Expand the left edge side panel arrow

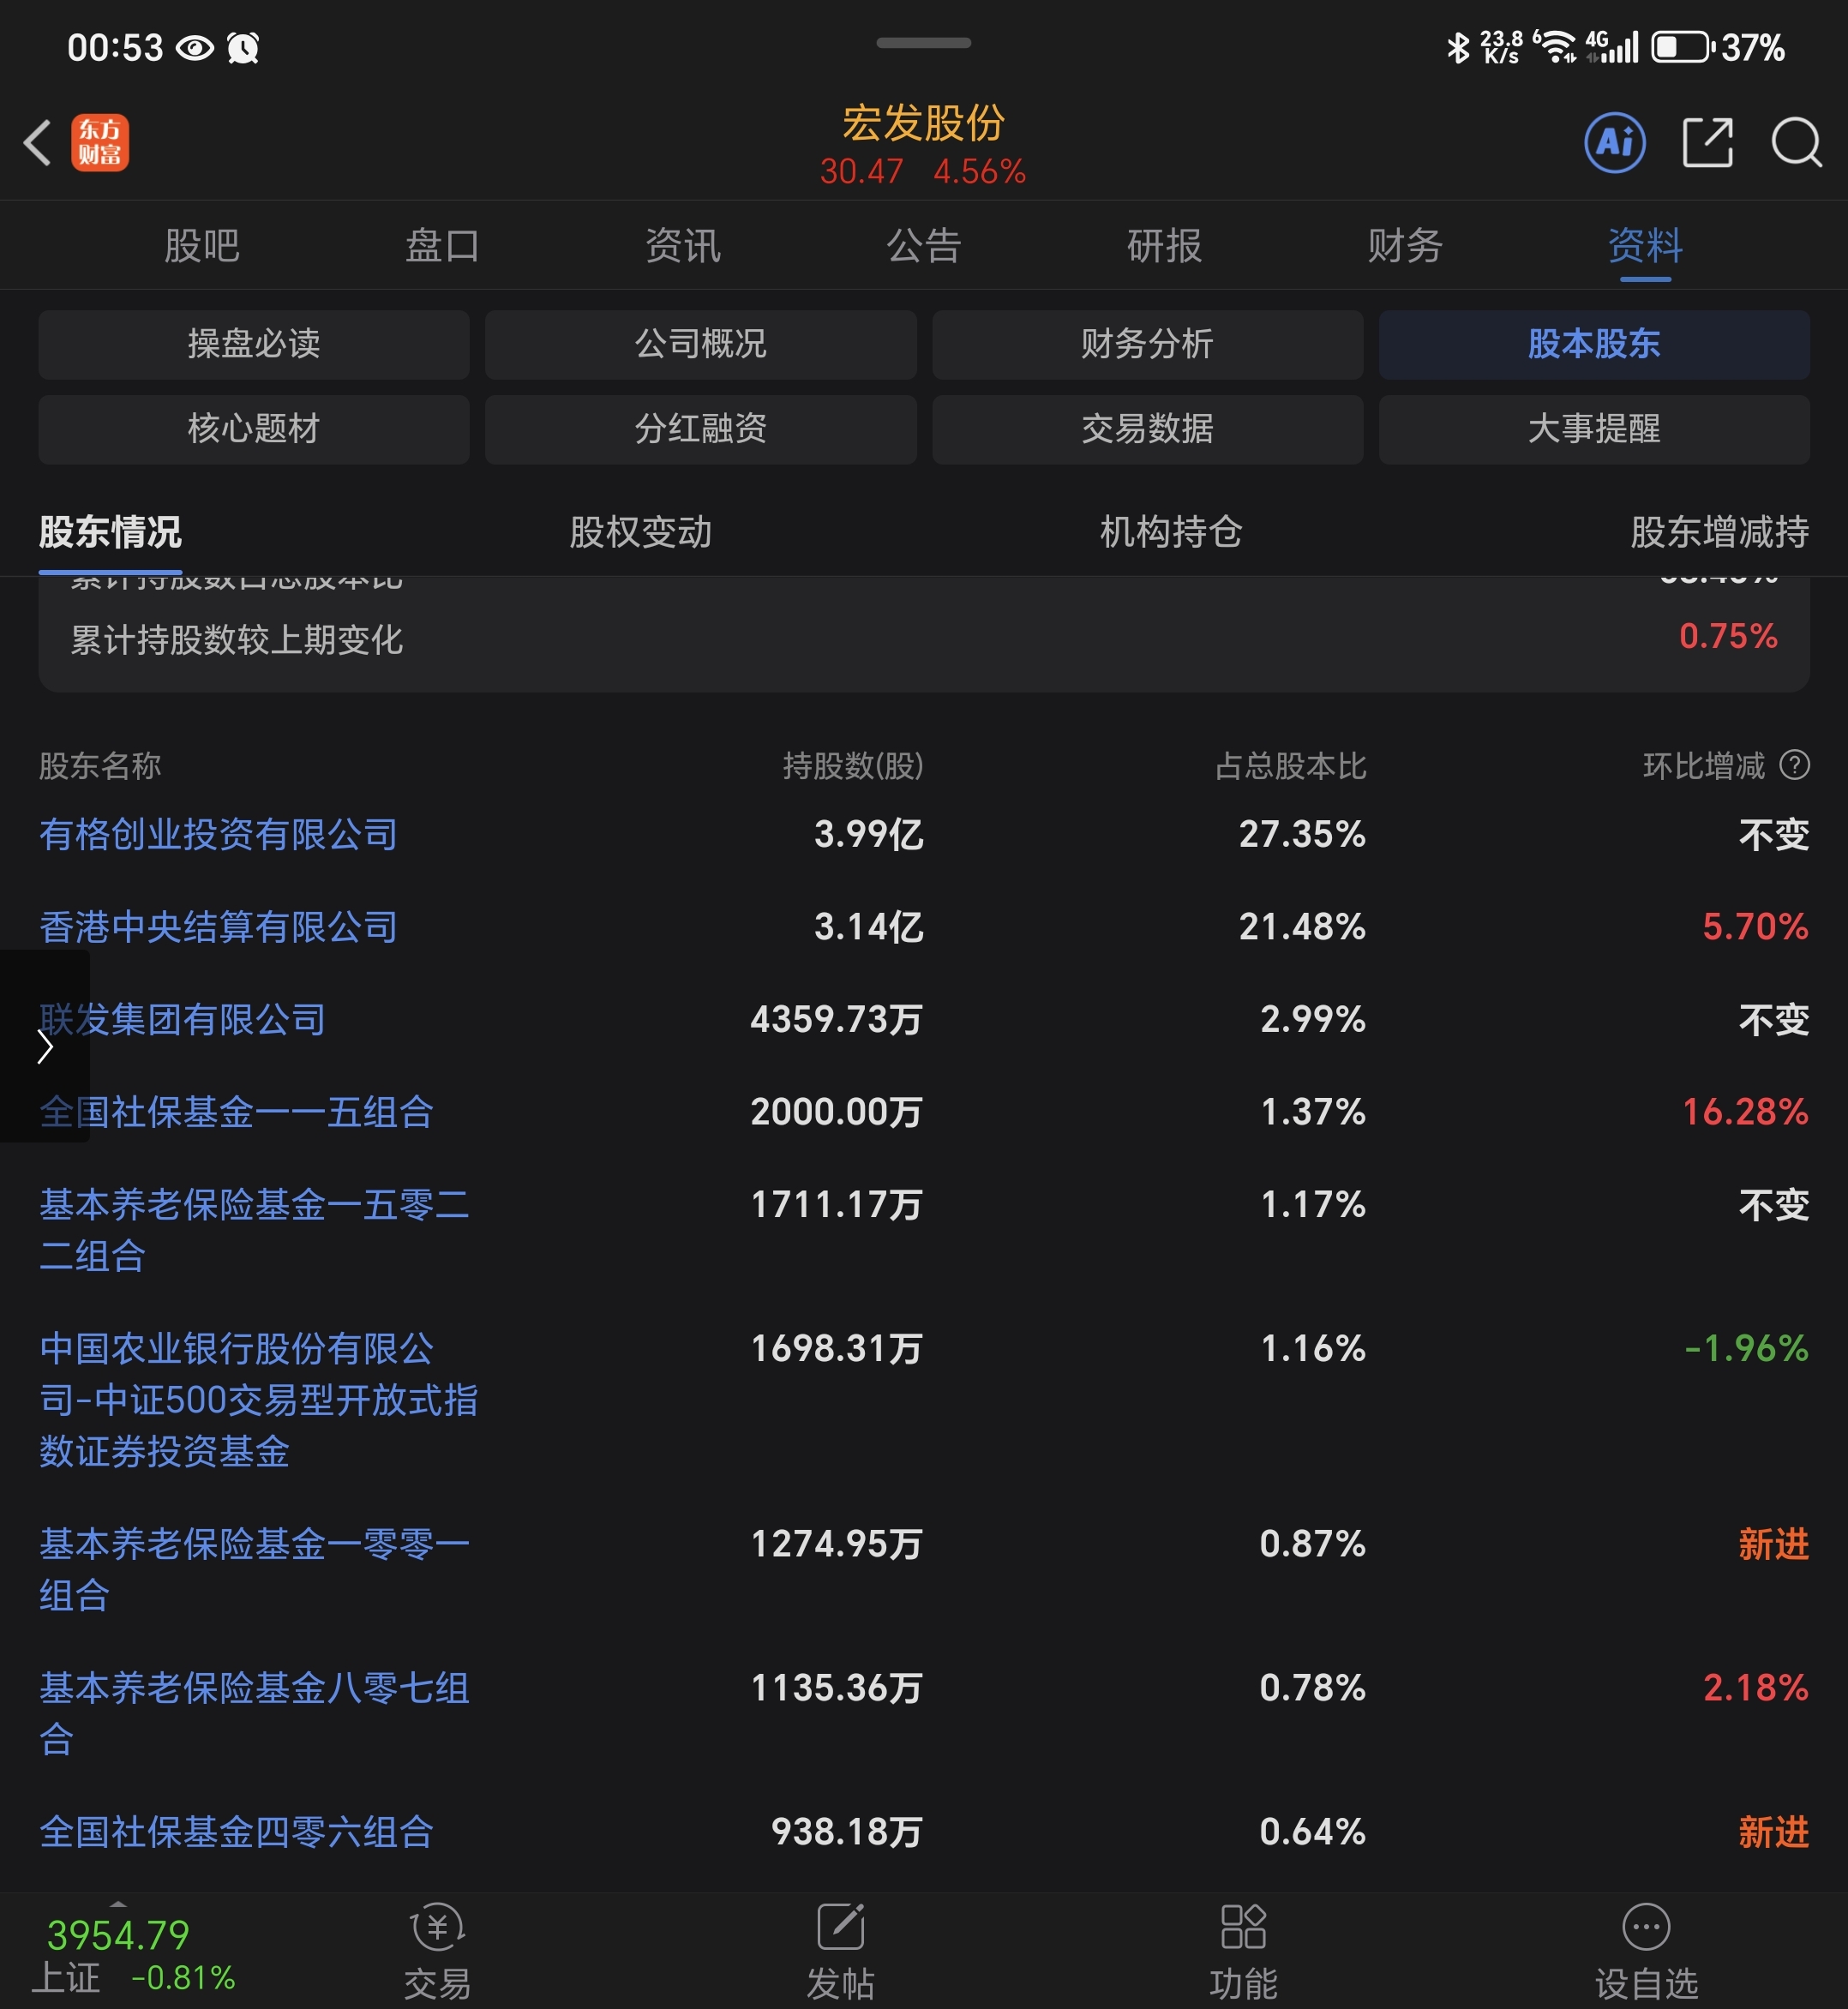coord(44,1046)
